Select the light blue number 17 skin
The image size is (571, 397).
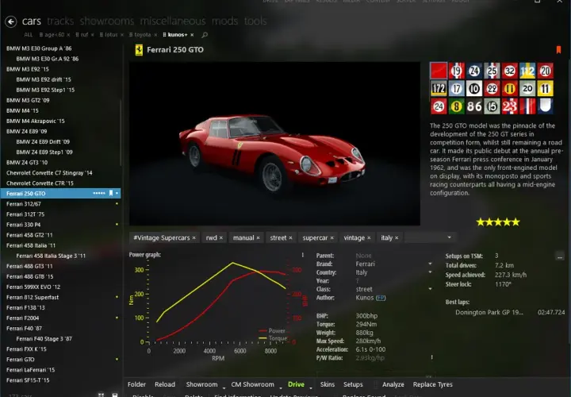coord(456,89)
